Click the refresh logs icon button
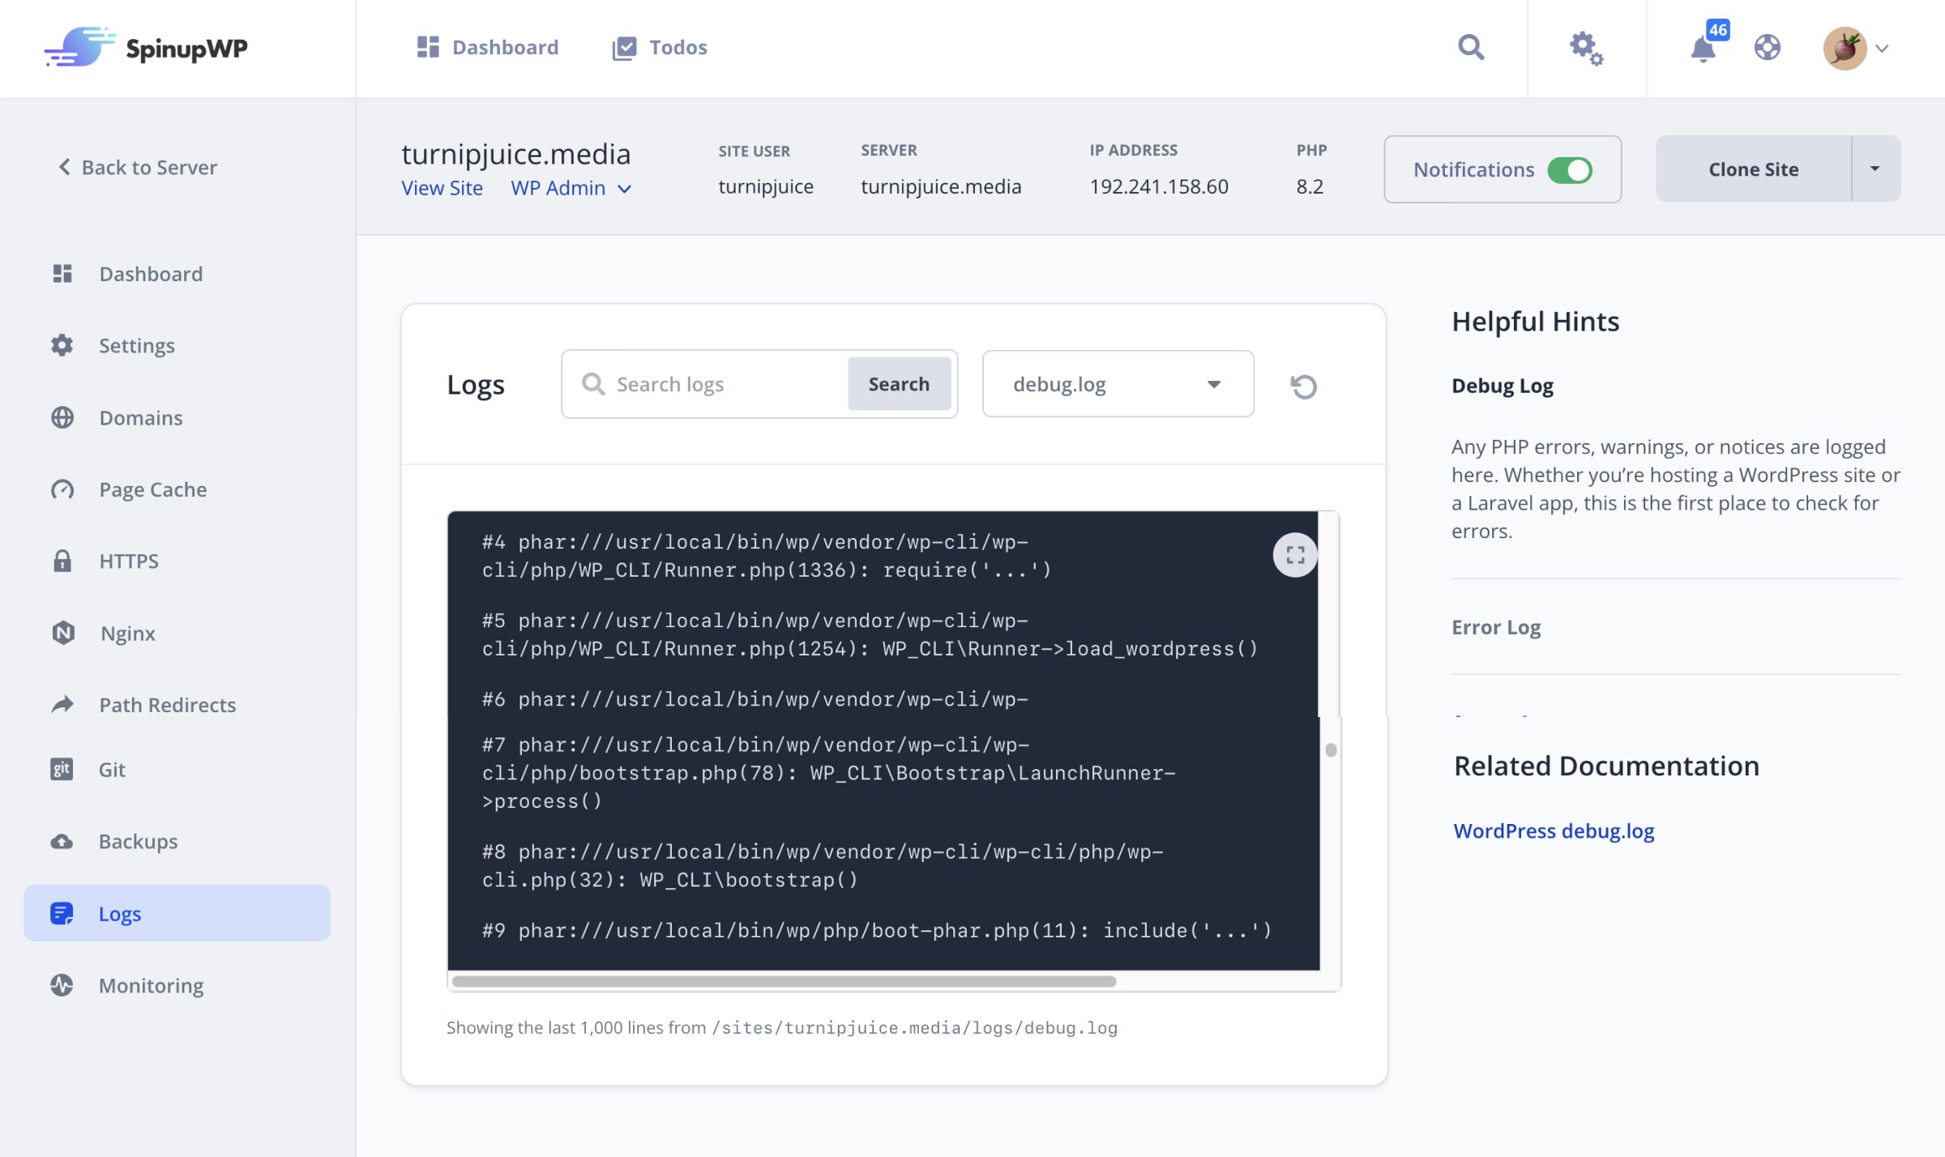The height and width of the screenshot is (1157, 1945). [1303, 384]
